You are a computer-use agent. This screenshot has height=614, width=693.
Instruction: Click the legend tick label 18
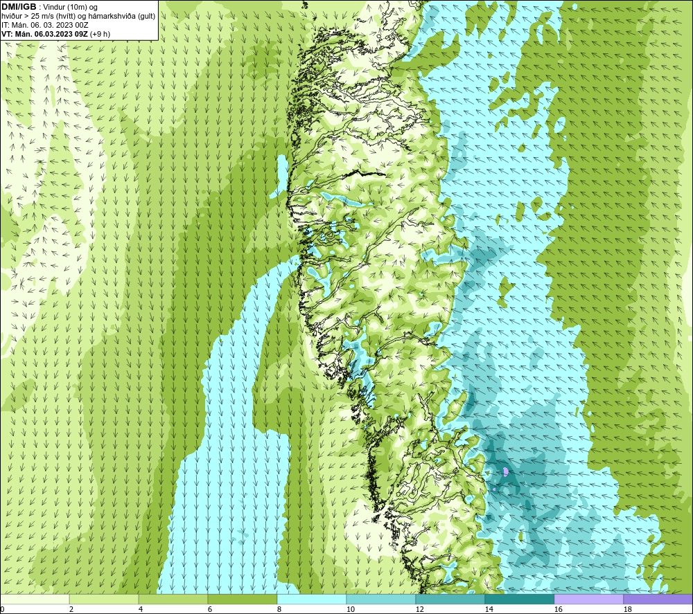[627, 610]
